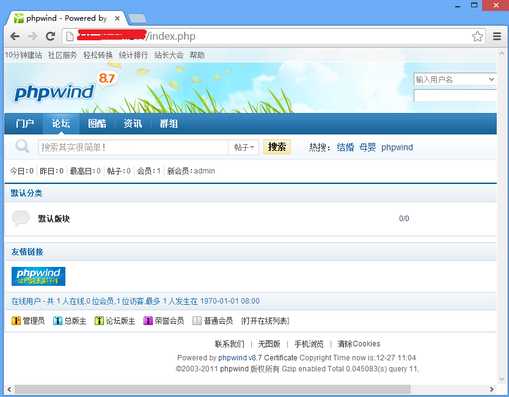The width and height of the screenshot is (509, 397).
Task: Click the 清除Cookies footer link
Action: pyautogui.click(x=359, y=344)
